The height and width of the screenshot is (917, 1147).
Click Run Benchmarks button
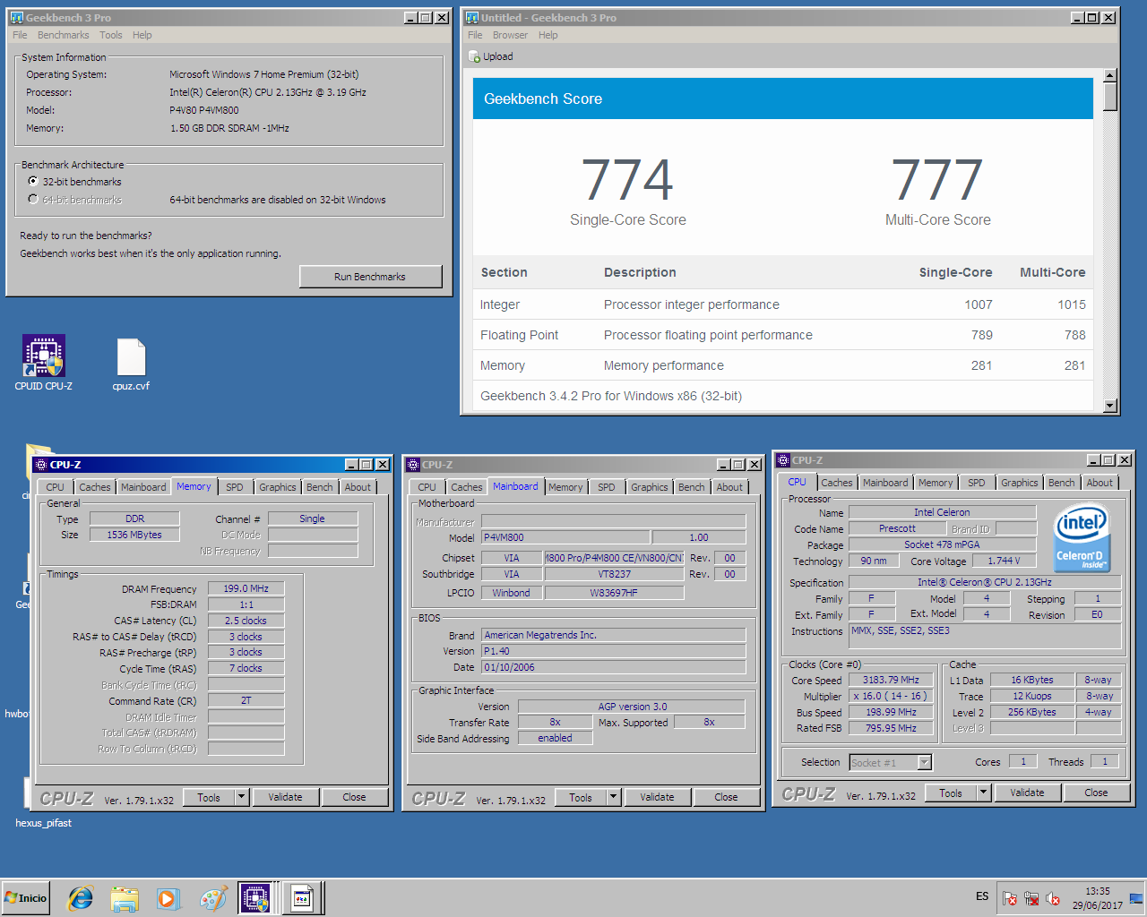[x=370, y=277]
